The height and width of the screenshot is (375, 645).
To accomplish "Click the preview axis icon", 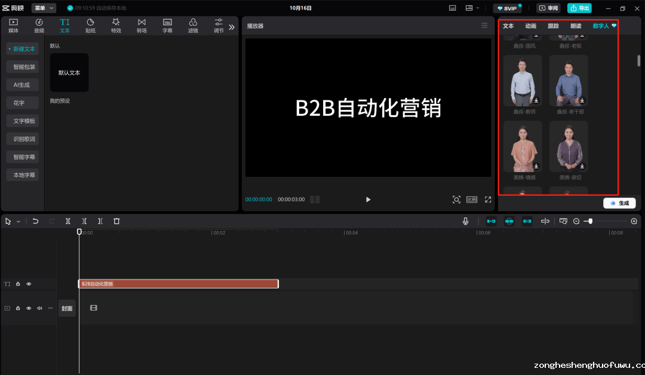I will [x=545, y=221].
